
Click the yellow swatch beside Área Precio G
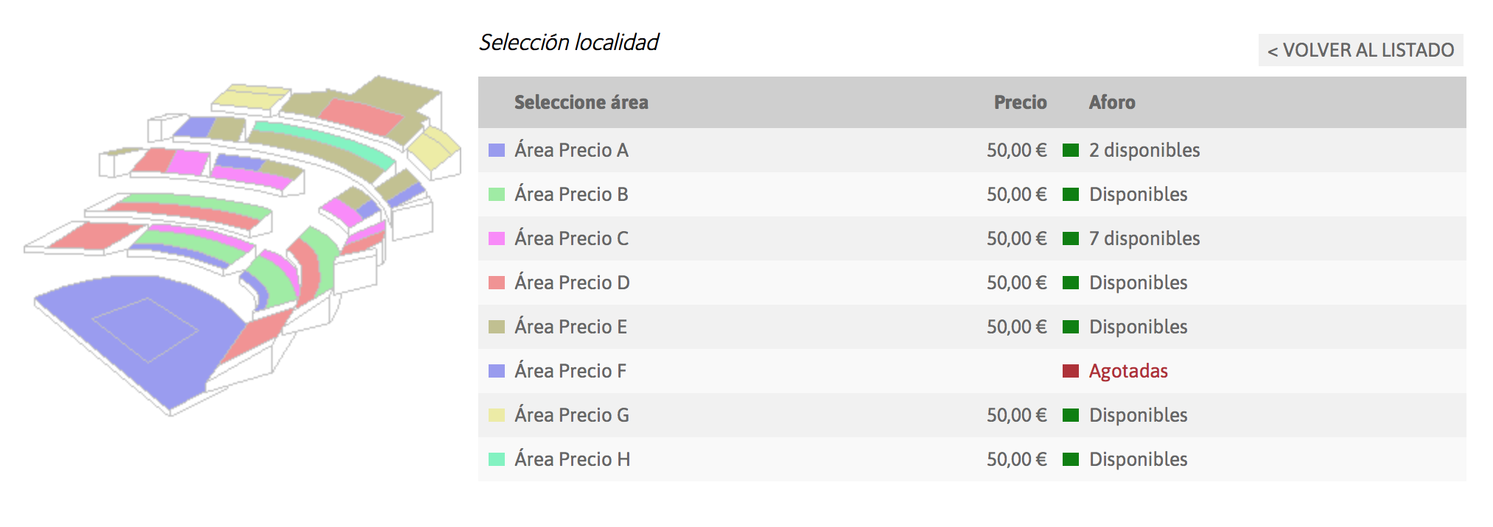pos(497,415)
